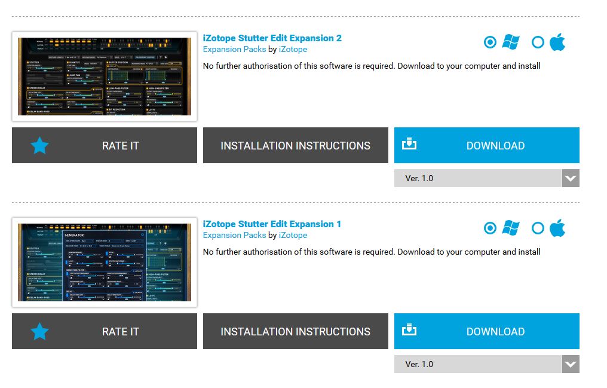Click 'No further authorisation' text for Expansion 2
The height and width of the screenshot is (388, 607).
coord(372,66)
